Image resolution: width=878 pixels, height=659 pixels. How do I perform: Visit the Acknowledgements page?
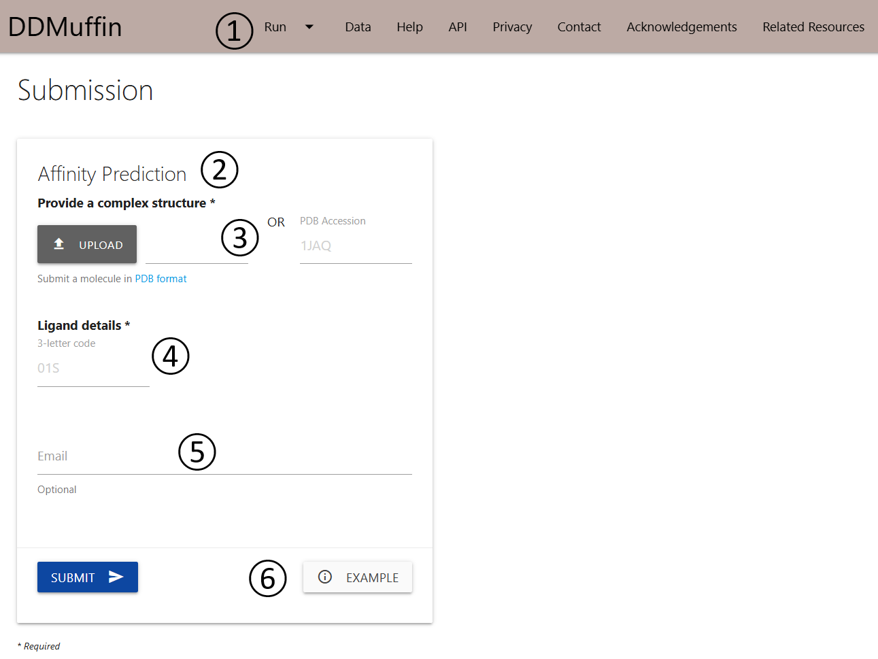[x=681, y=27]
